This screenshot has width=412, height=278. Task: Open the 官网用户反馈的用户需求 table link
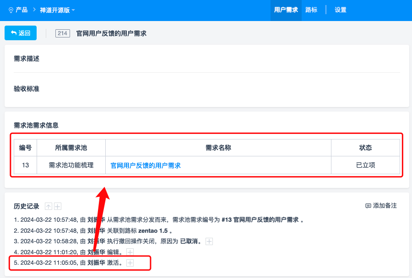pyautogui.click(x=146, y=166)
